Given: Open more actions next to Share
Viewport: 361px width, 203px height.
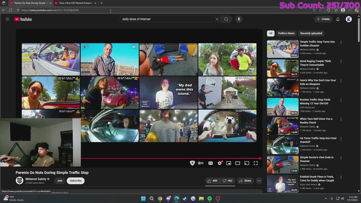Looking at the screenshot, I should 259,181.
